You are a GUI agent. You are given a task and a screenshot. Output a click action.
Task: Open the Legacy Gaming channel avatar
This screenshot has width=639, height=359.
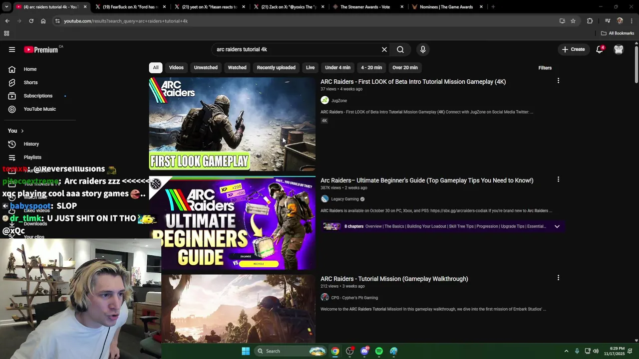324,199
